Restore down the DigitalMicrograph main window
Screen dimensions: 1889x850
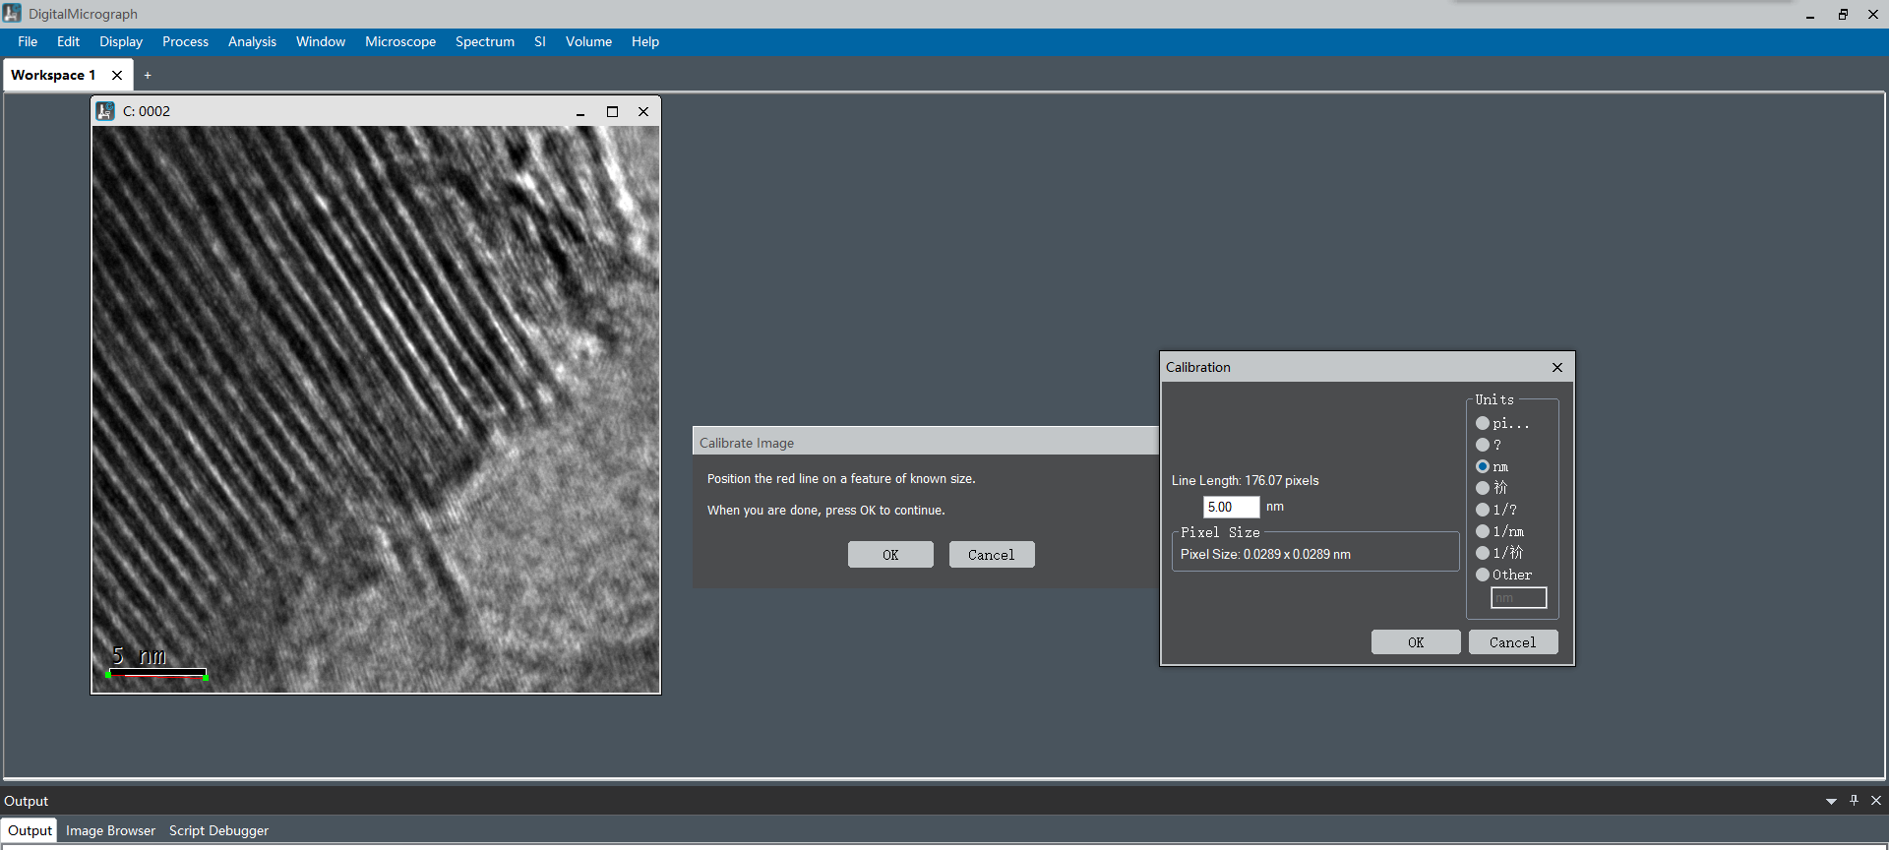[1843, 14]
